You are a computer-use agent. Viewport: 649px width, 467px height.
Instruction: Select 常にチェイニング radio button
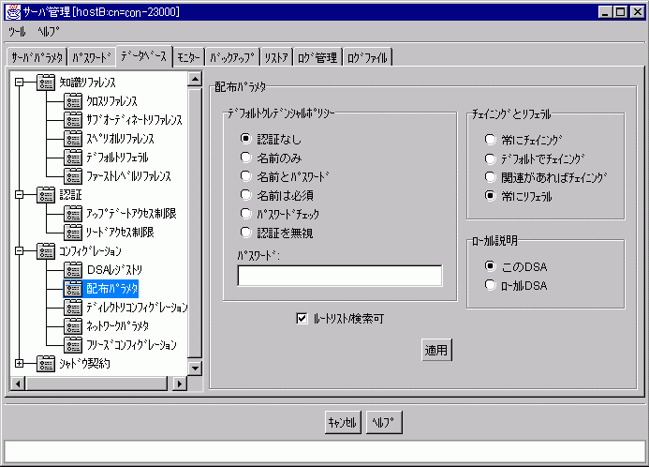click(x=490, y=140)
